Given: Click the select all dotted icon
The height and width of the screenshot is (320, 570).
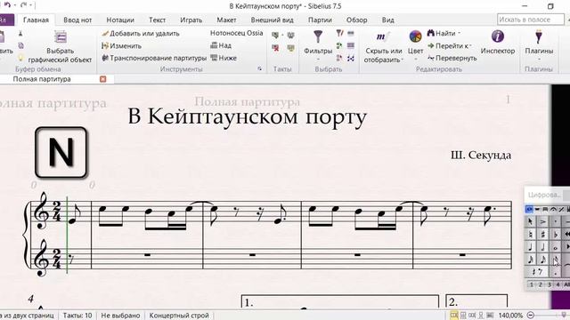Looking at the screenshot, I should 351,58.
